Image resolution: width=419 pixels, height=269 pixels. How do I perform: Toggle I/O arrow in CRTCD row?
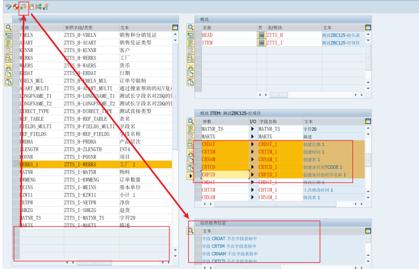(x=253, y=167)
